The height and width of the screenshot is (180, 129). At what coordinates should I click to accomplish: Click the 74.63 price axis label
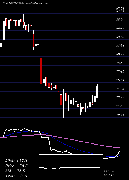click(x=120, y=89)
